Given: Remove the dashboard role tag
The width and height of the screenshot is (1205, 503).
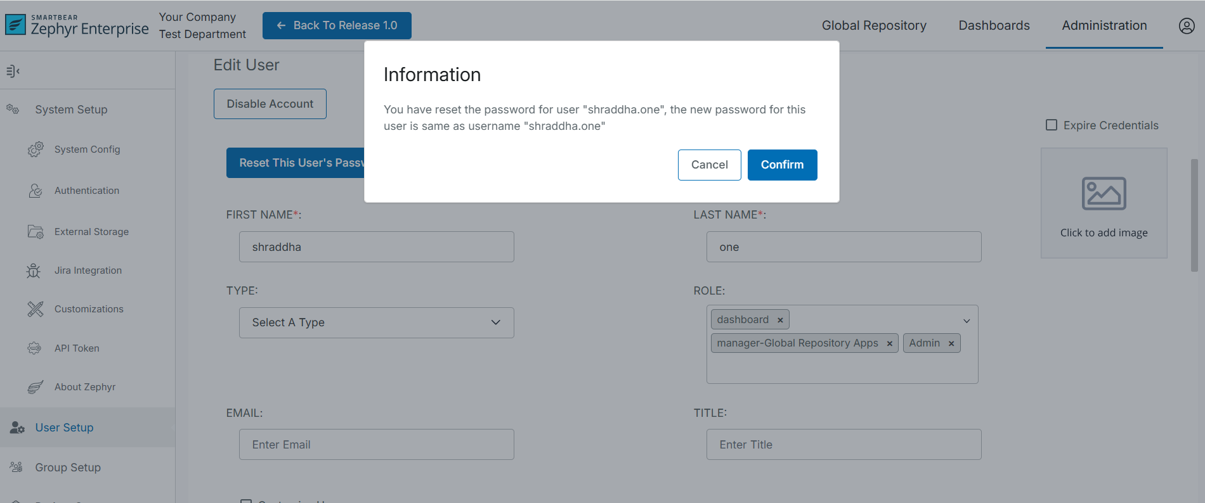Looking at the screenshot, I should pos(780,321).
